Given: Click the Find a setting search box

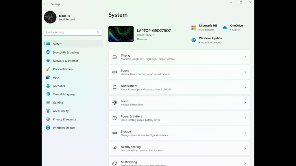Looking at the screenshot, I should (x=73, y=32).
